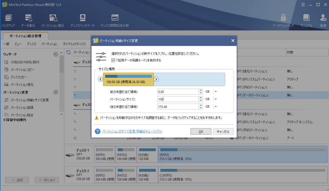Open the 一般 menu
The image size is (329, 191).
[6, 44]
